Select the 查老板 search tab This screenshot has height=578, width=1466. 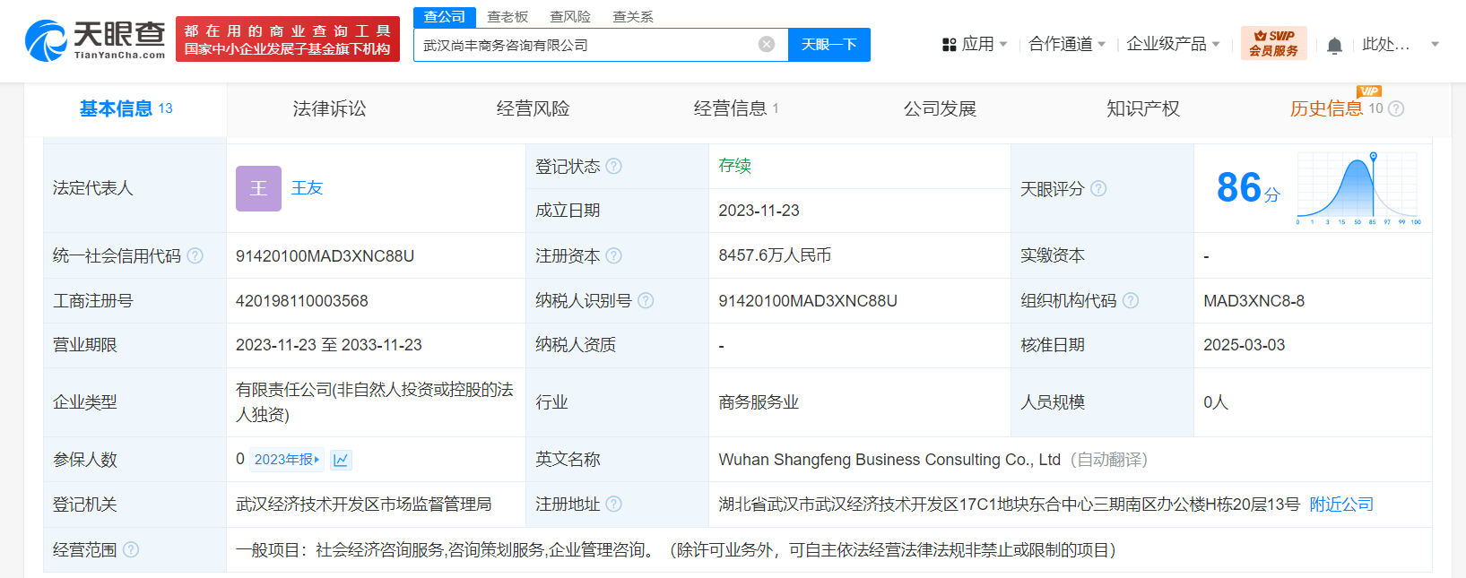[507, 17]
